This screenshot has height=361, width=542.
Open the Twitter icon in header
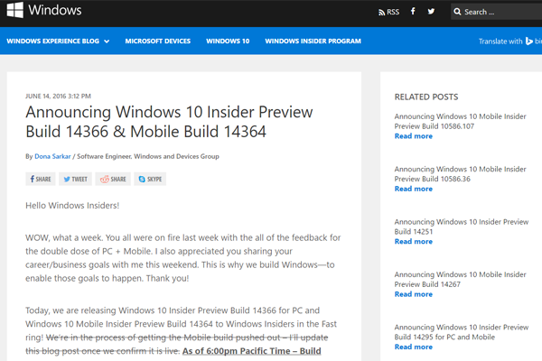point(431,12)
